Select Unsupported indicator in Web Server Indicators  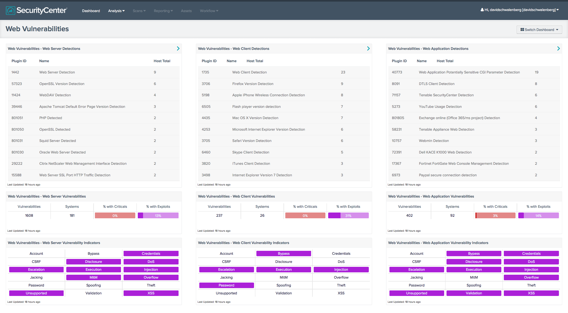point(36,293)
